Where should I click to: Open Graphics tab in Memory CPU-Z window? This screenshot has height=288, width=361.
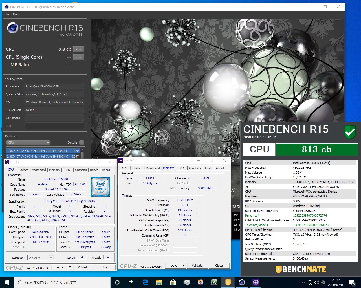(195, 168)
